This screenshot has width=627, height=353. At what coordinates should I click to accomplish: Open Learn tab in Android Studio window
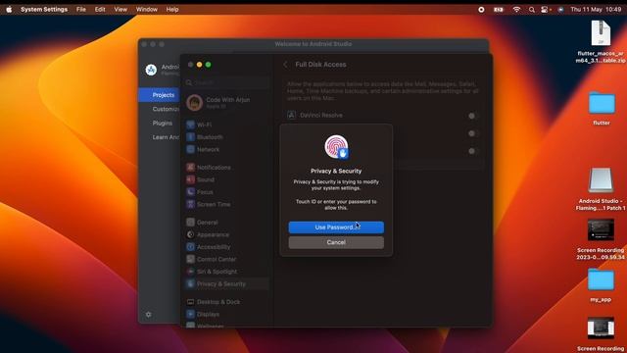coord(159,137)
